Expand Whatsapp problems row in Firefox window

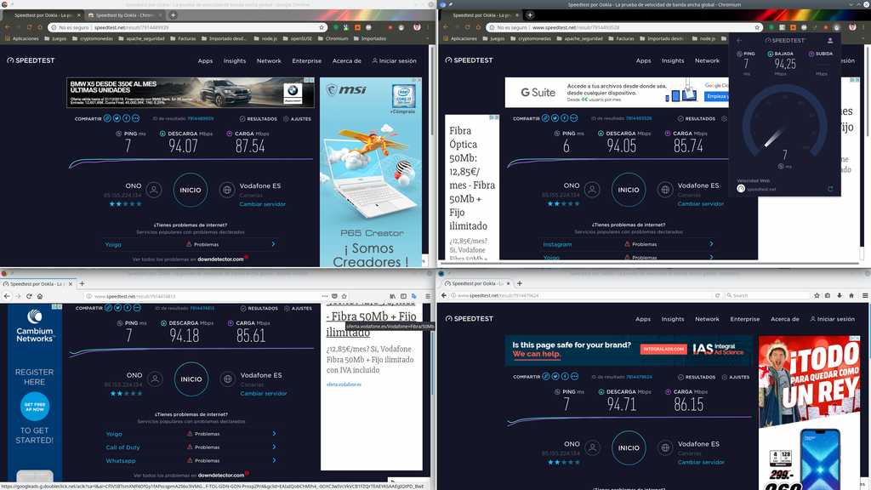191,460
